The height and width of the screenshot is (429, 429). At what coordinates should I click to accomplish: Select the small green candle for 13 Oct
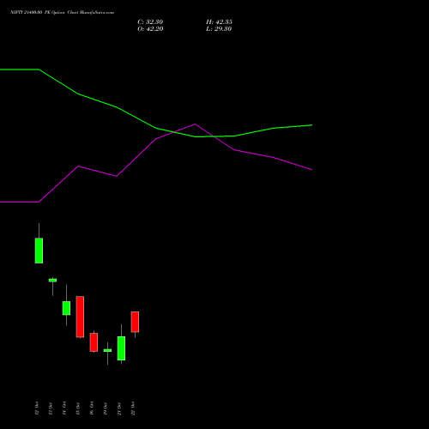(52, 281)
